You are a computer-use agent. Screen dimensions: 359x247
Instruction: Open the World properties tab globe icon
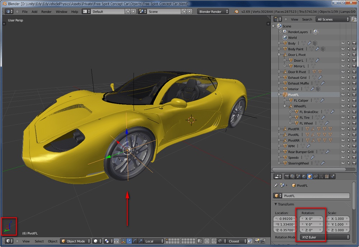304,177
